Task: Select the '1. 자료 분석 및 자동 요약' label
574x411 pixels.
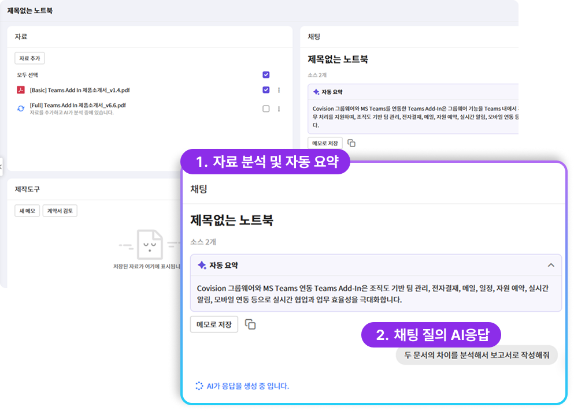Action: point(266,162)
